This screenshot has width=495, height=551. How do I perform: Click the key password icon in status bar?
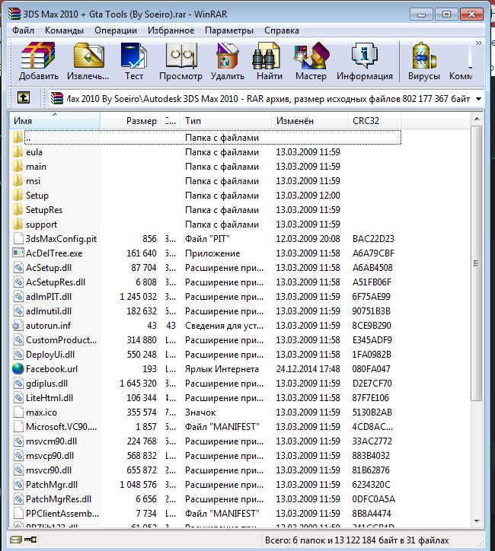pos(30,540)
